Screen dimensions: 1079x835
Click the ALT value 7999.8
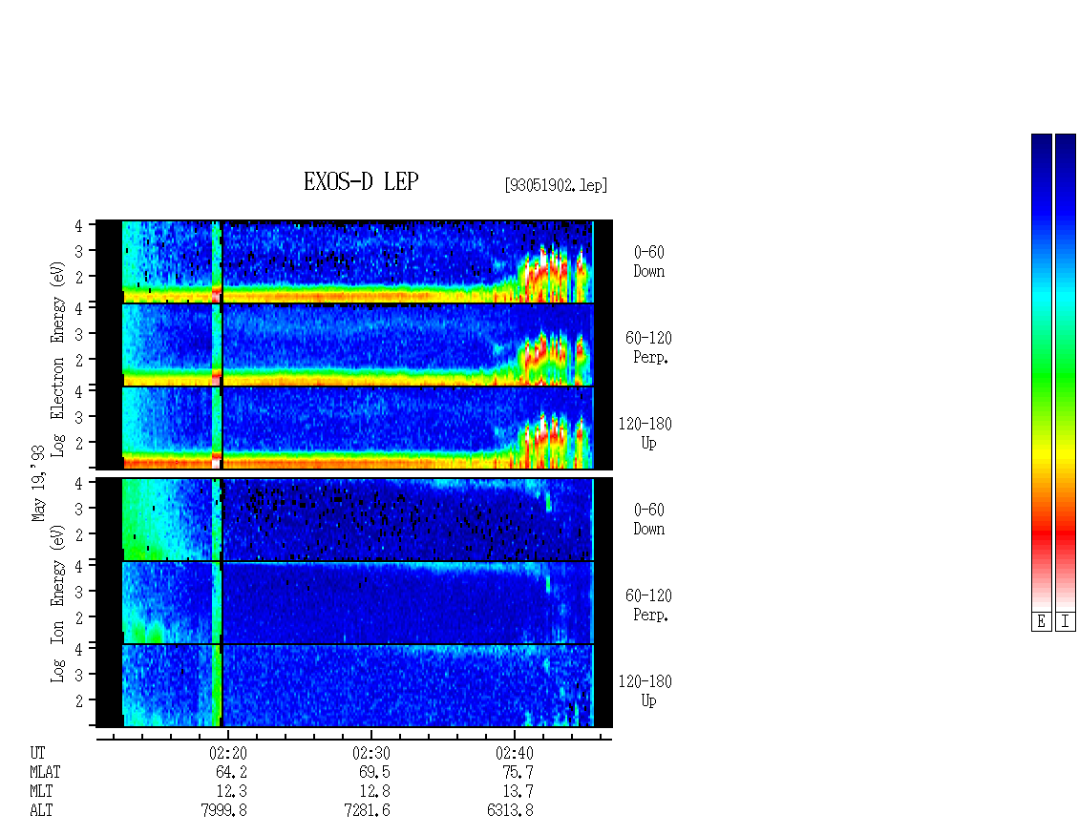(x=223, y=811)
